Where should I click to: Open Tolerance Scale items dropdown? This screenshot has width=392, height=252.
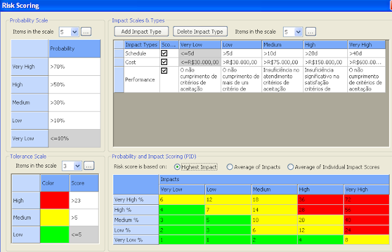point(78,166)
